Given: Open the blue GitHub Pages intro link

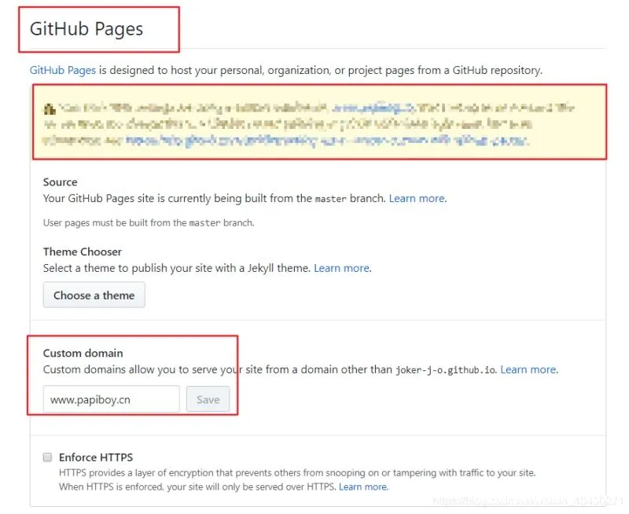Looking at the screenshot, I should pos(63,70).
